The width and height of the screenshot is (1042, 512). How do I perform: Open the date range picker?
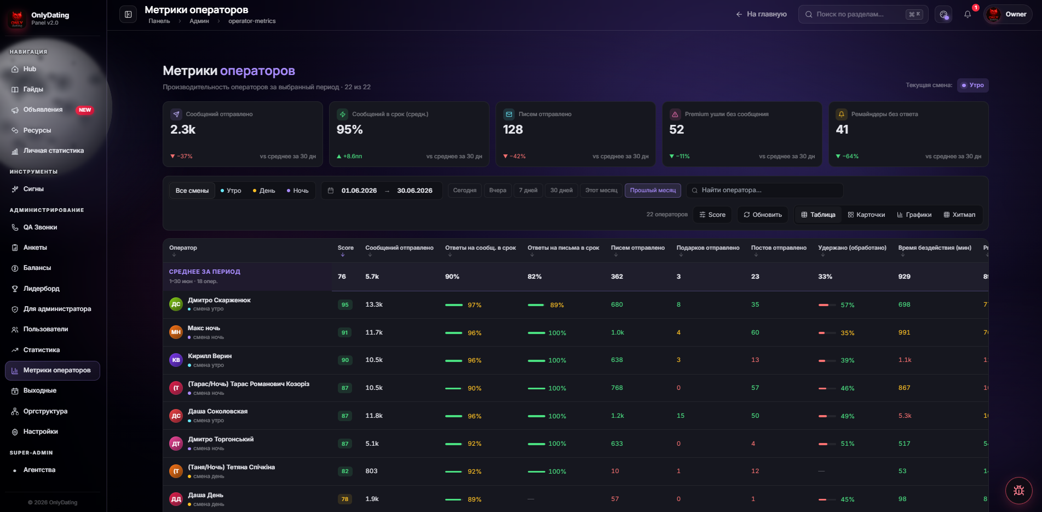[x=382, y=191]
